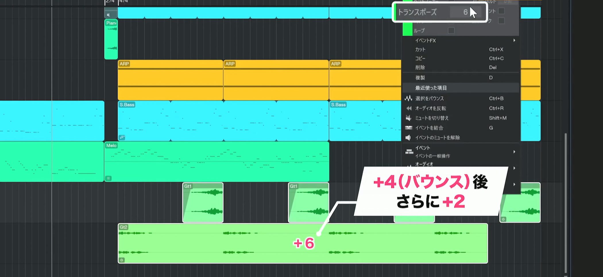603x277 pixels.
Task: Click the イベントを結合 merge icon
Action: coord(408,128)
